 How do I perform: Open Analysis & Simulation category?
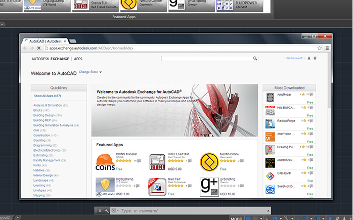point(48,105)
